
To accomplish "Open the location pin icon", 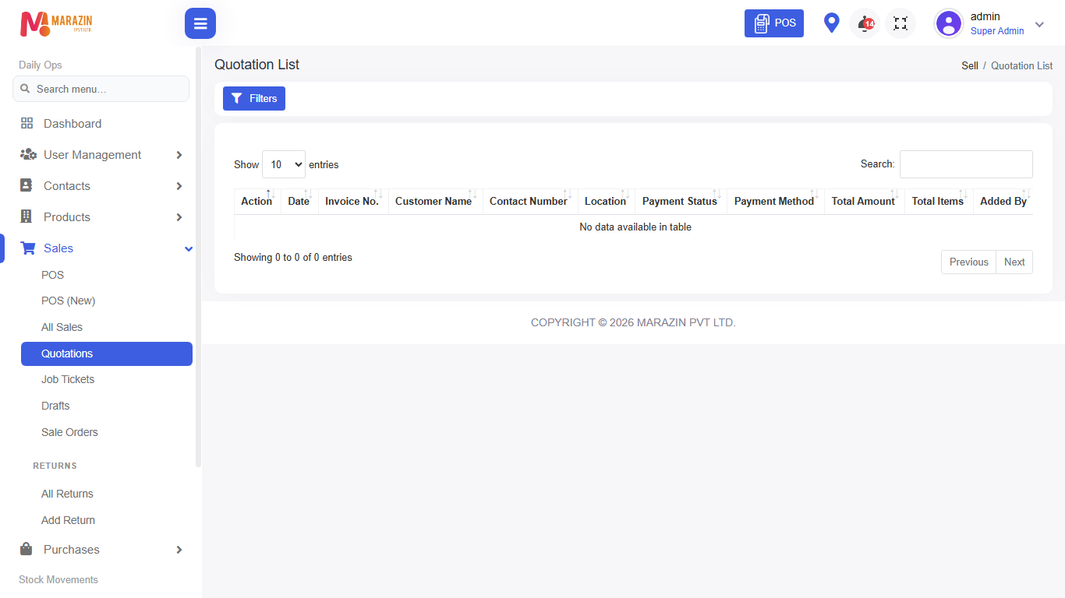I will (x=832, y=23).
